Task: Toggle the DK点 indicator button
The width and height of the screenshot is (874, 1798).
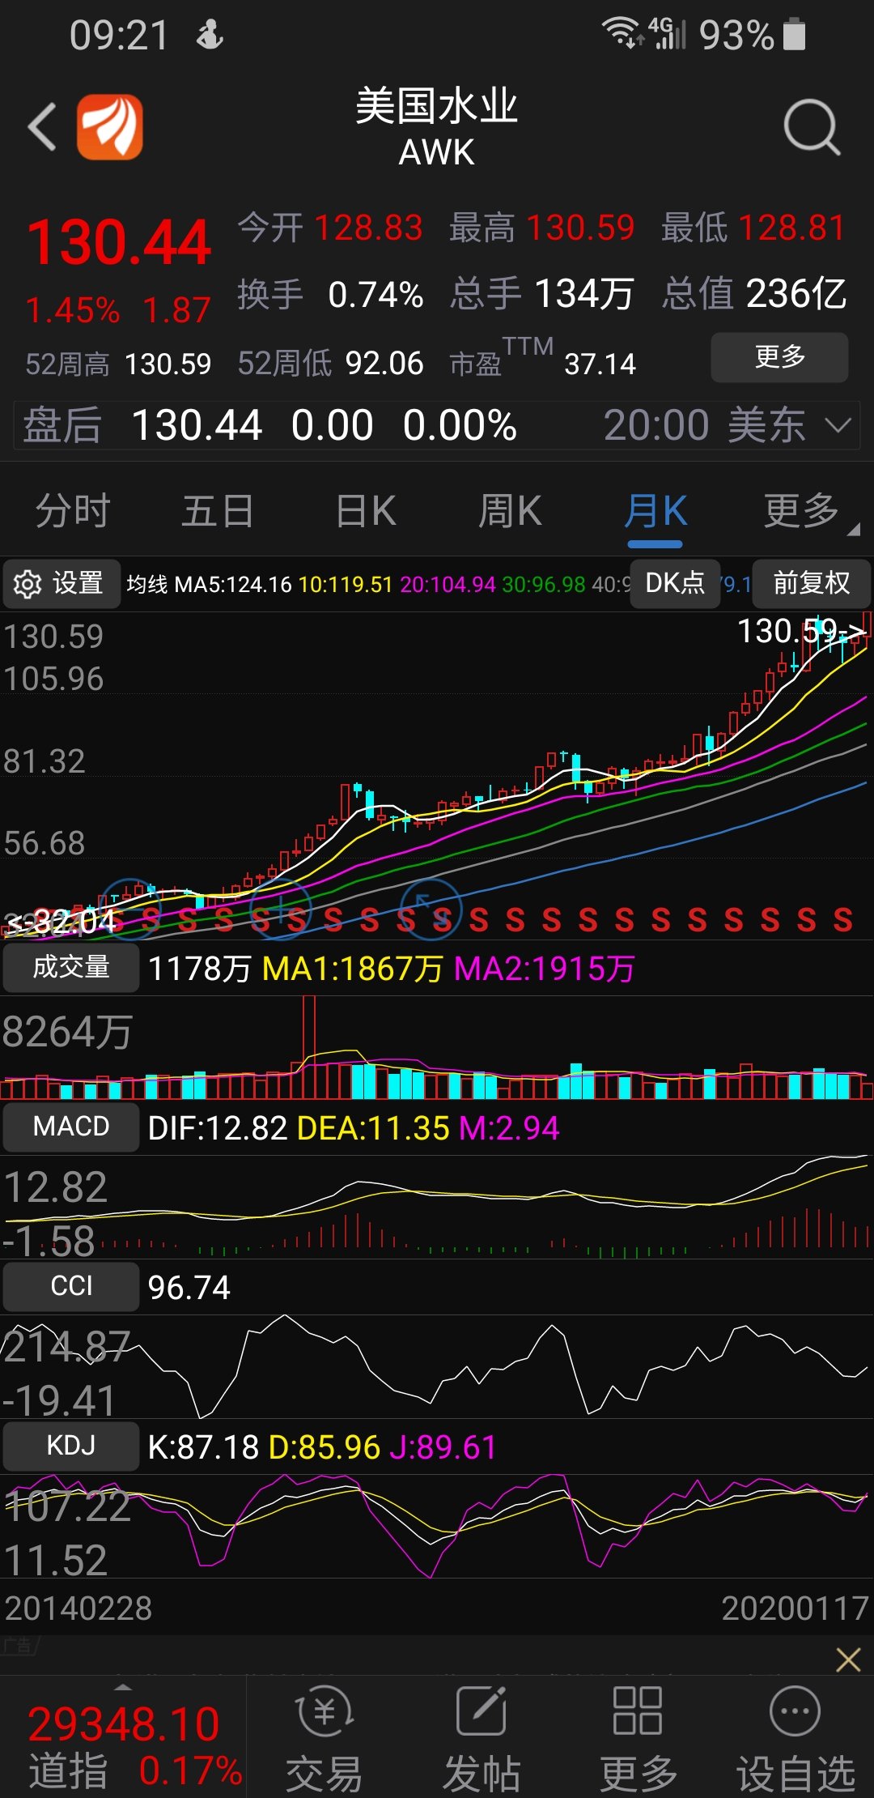Action: 675,583
